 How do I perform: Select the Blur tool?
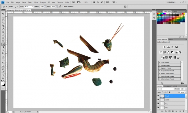click(3, 50)
